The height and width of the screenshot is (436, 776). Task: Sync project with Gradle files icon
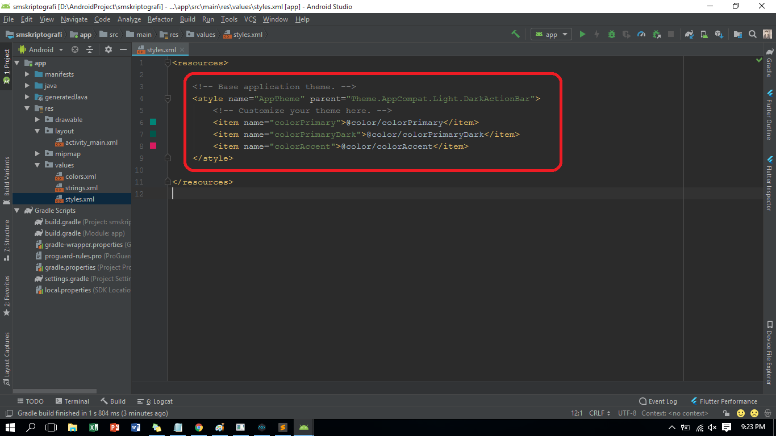pyautogui.click(x=689, y=34)
